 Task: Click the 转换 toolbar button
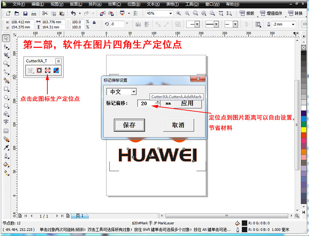295,14
